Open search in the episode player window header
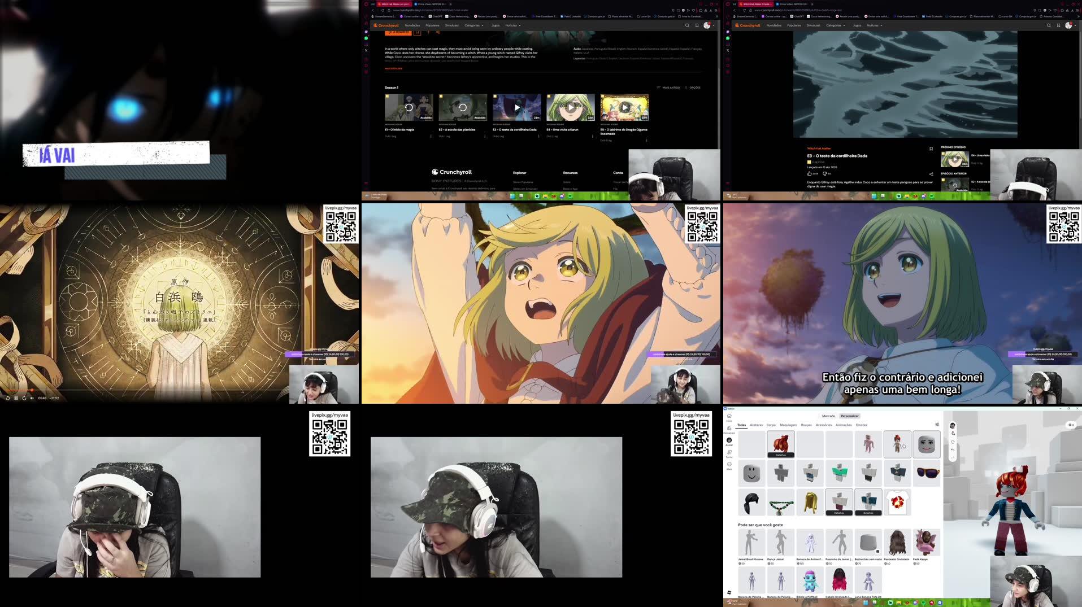 coord(1049,25)
